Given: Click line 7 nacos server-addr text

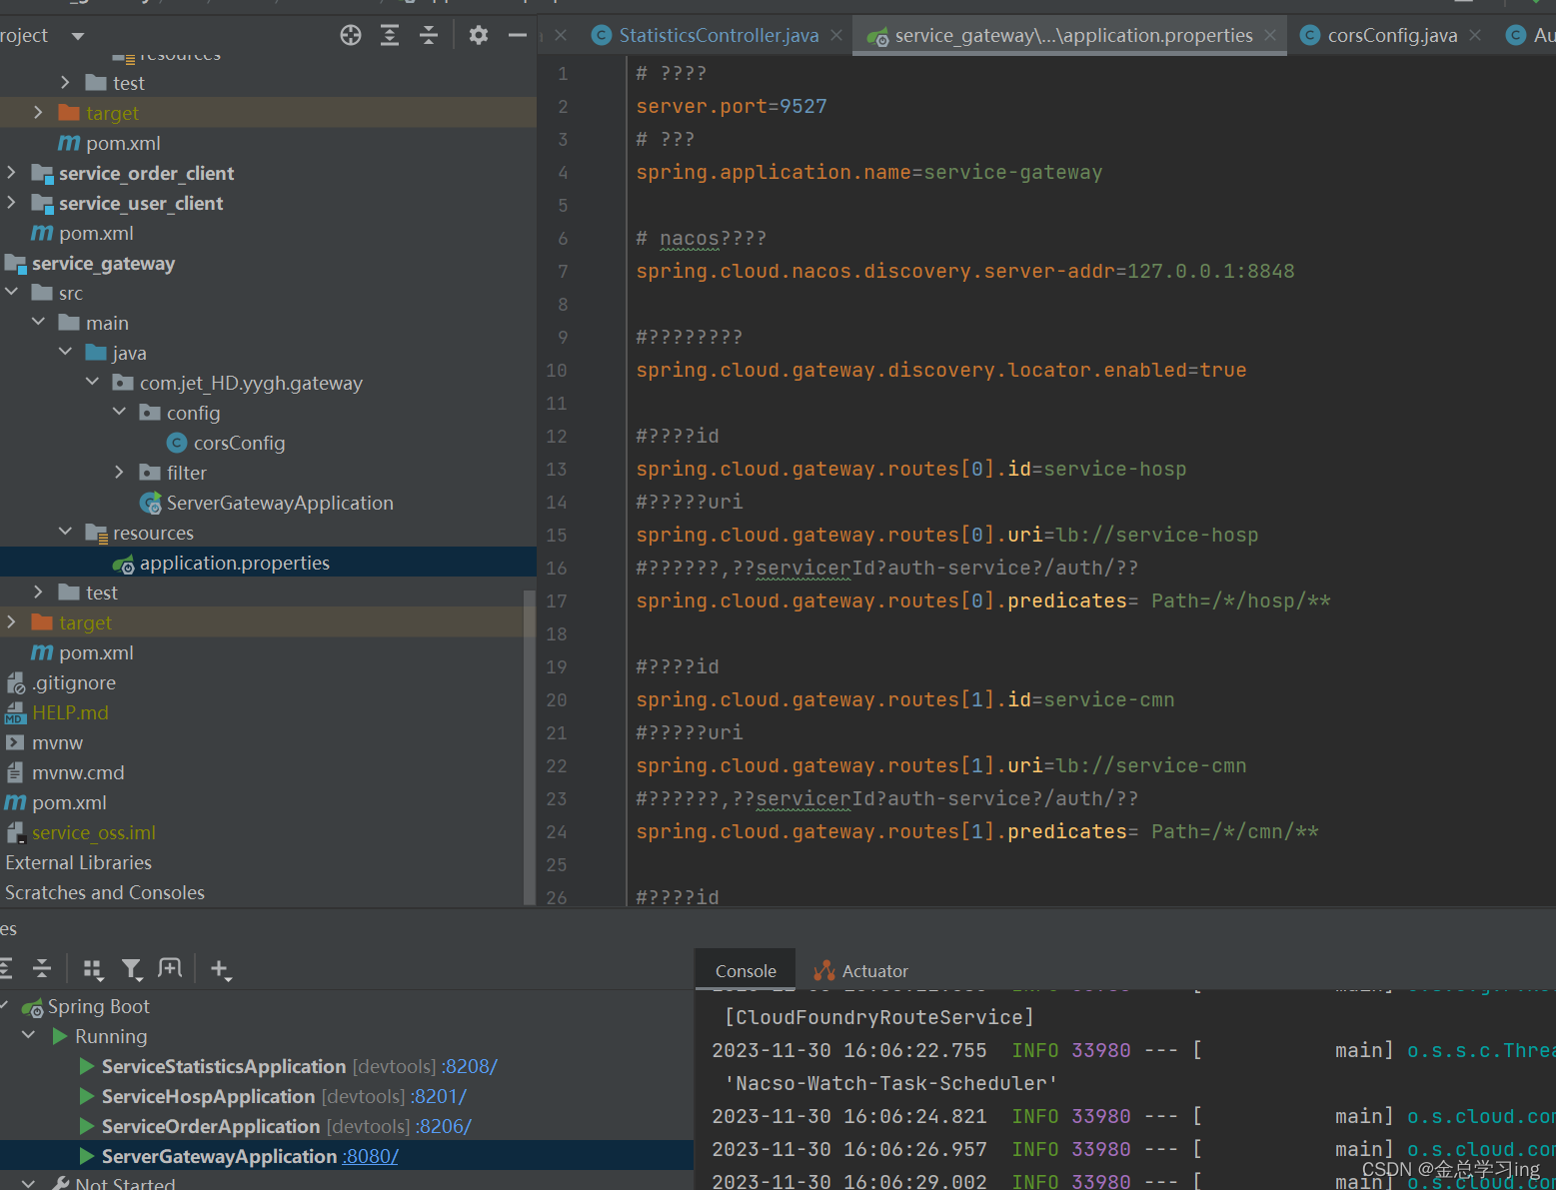Looking at the screenshot, I should click(964, 271).
